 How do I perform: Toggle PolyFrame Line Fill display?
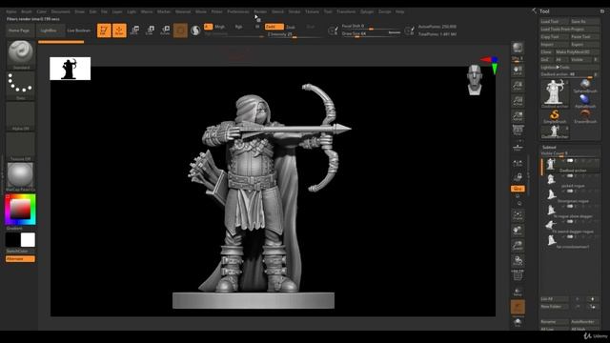click(518, 275)
